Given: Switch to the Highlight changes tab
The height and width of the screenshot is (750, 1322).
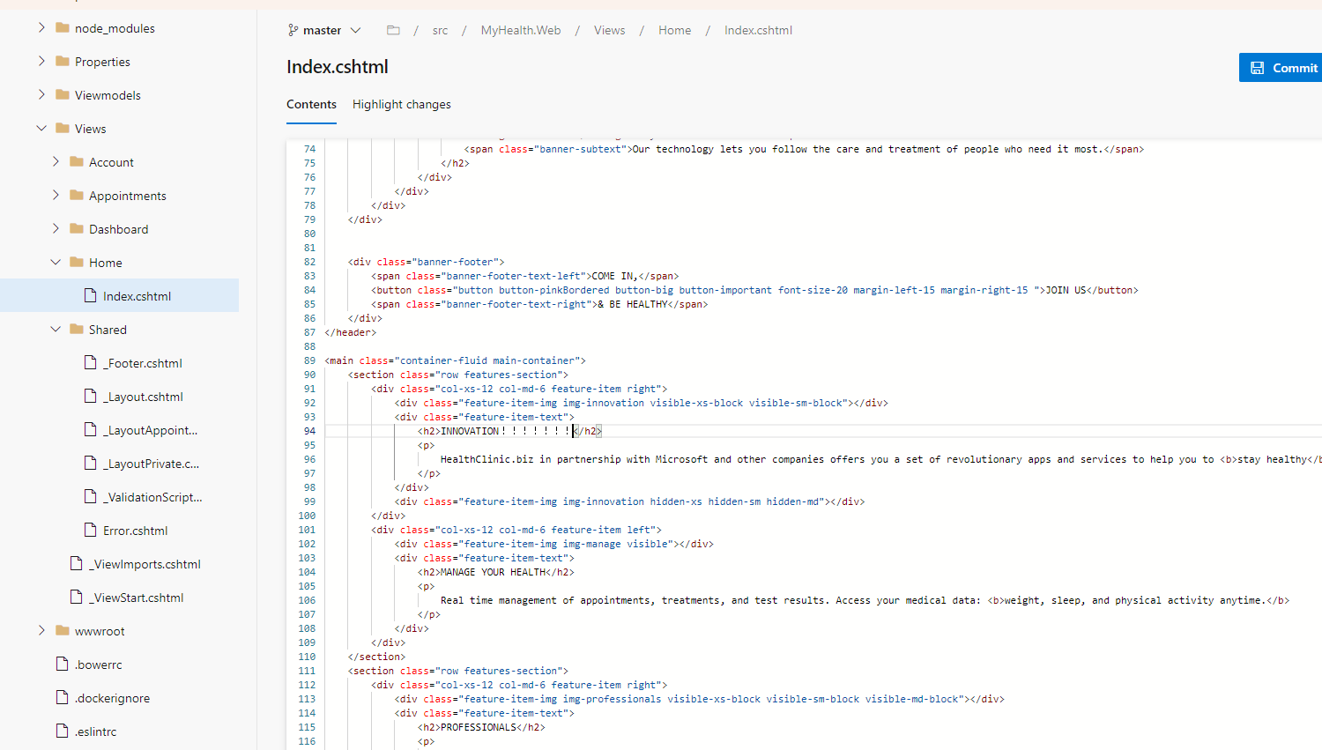Looking at the screenshot, I should pos(402,104).
